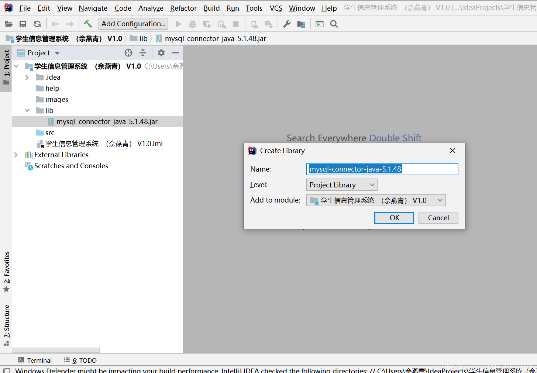Viewport: 537px width, 373px height.
Task: Collapse the root project node
Action: point(16,66)
